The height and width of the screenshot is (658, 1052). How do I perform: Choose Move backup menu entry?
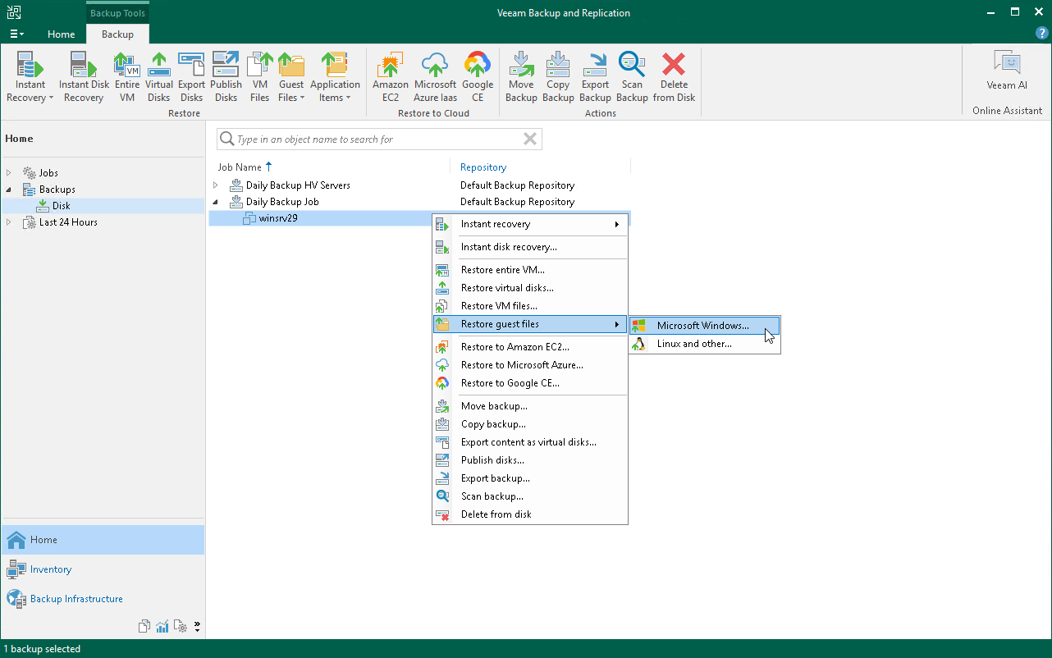[x=530, y=406]
